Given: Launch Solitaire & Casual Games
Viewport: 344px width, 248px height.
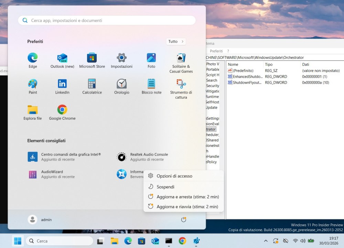Looking at the screenshot, I should coord(180,58).
